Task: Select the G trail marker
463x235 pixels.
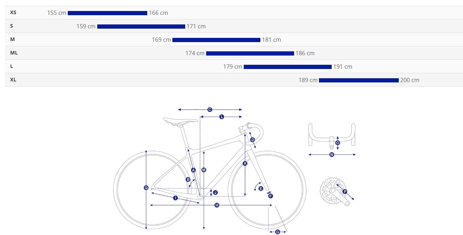Action: [x=277, y=232]
